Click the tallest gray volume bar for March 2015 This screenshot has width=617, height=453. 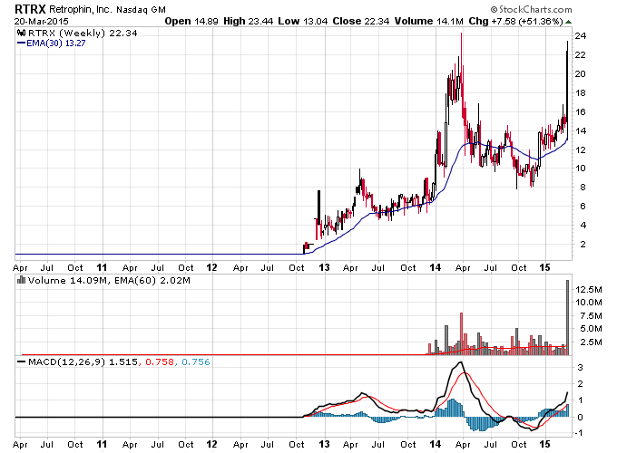pos(567,317)
